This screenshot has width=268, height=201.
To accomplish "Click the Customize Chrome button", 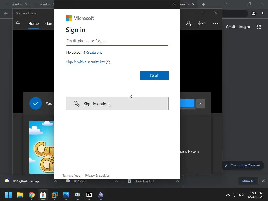I will coord(243,165).
